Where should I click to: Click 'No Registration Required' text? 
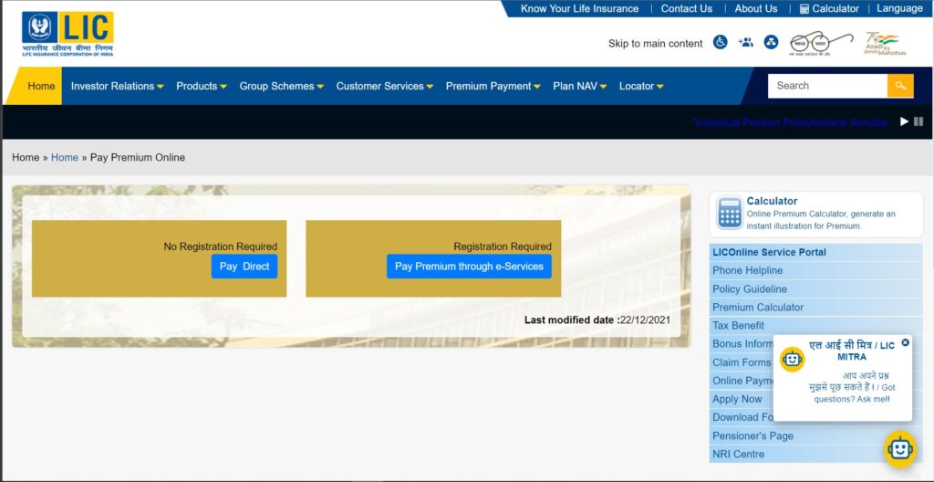[x=221, y=246]
